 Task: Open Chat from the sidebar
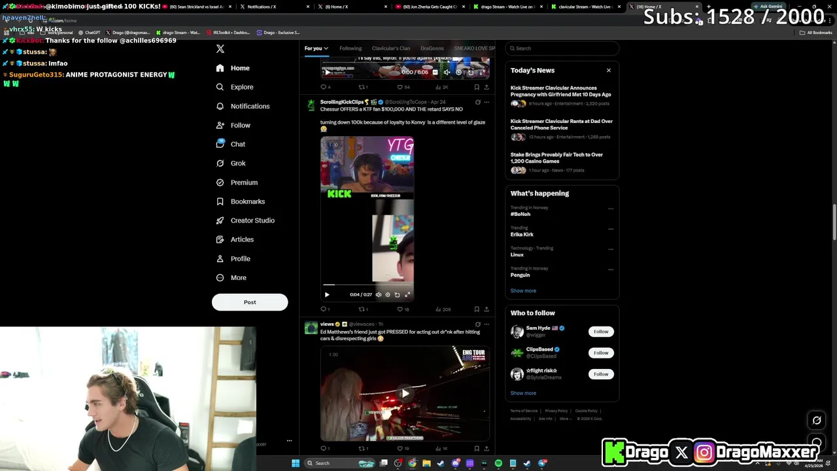[230, 144]
